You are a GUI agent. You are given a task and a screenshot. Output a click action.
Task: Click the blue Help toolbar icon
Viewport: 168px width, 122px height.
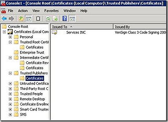pos(65,18)
